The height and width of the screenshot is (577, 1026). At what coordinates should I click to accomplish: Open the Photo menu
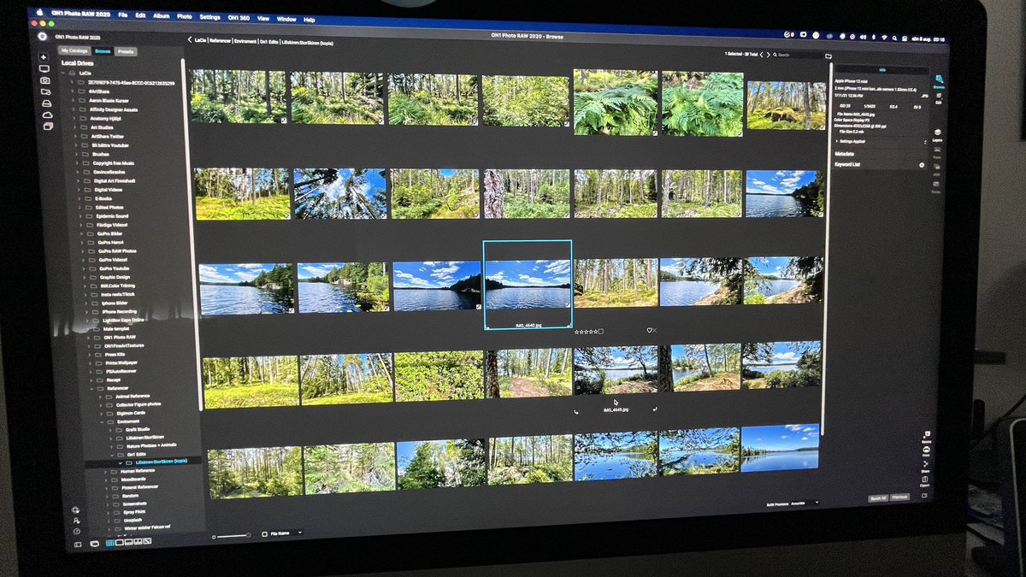pyautogui.click(x=184, y=16)
